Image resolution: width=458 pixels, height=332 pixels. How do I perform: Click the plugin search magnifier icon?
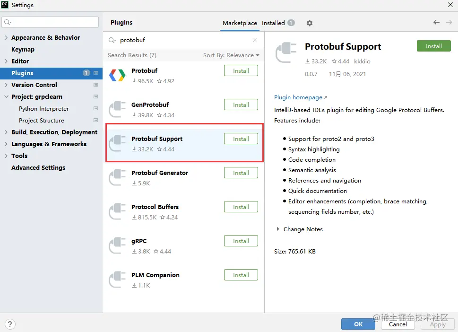[112, 40]
